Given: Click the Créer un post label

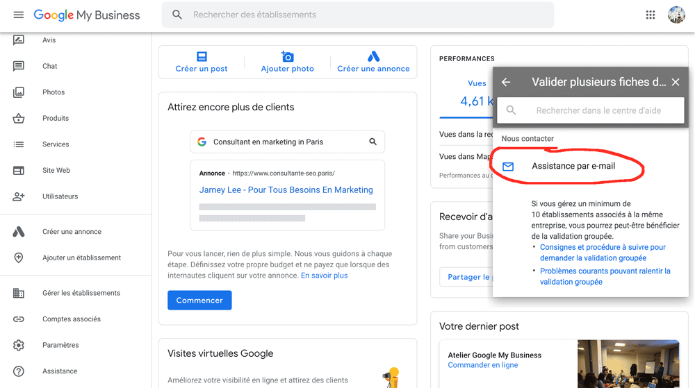Looking at the screenshot, I should [x=202, y=69].
